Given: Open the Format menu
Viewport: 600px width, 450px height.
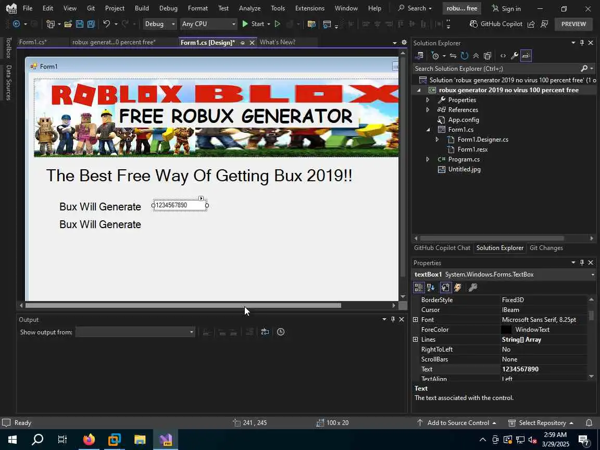Looking at the screenshot, I should tap(197, 8).
